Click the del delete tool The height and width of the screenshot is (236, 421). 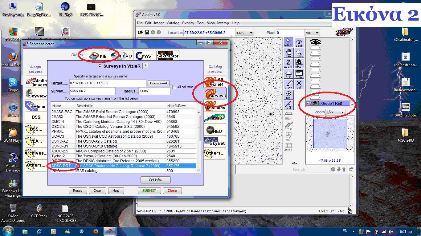click(299, 85)
